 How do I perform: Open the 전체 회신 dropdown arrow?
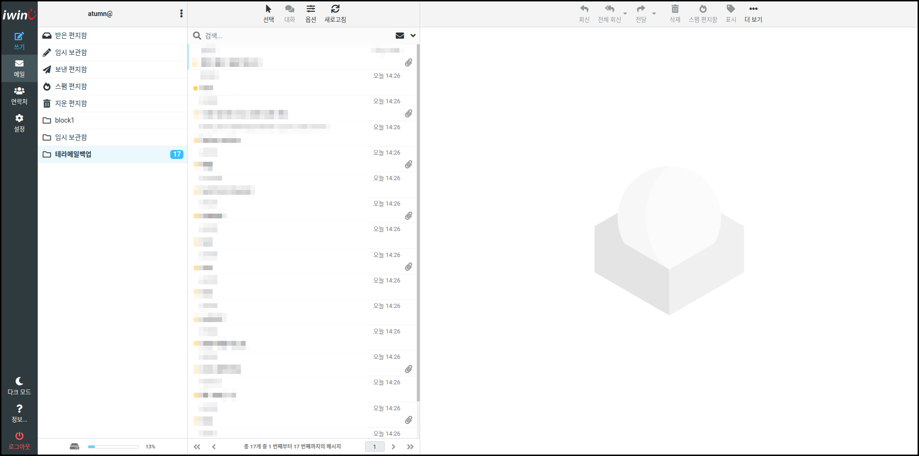[x=625, y=14]
